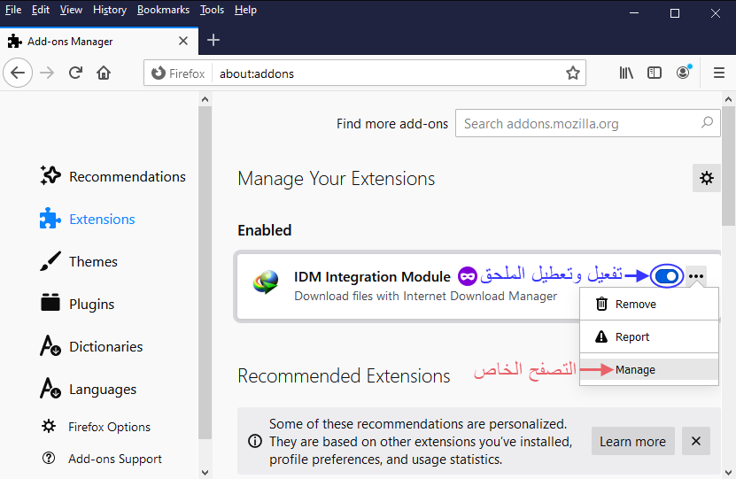
Task: Disable the IDM Integration Module toggle
Action: click(x=667, y=276)
